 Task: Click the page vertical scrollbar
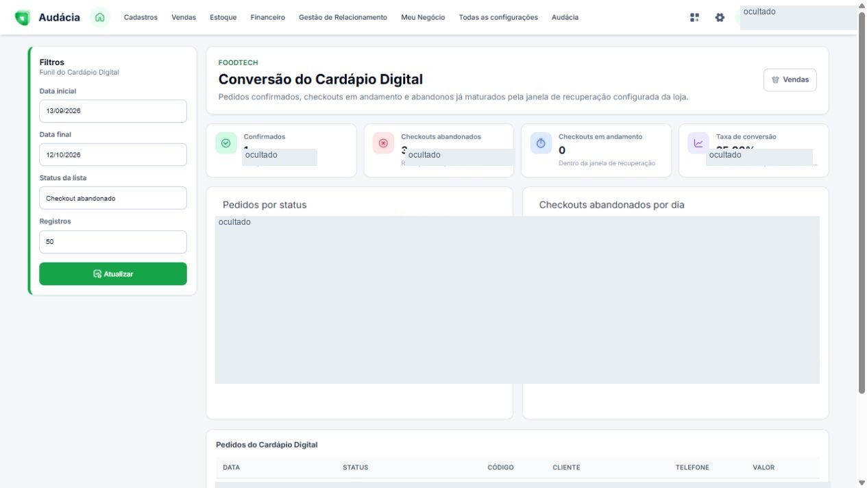tap(862, 202)
